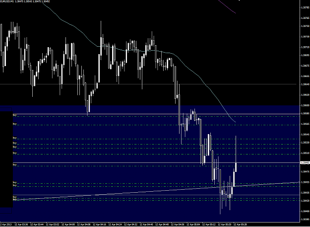Click the buy label on the 1.30545 order line
The width and height of the screenshot is (310, 227).
click(14, 138)
